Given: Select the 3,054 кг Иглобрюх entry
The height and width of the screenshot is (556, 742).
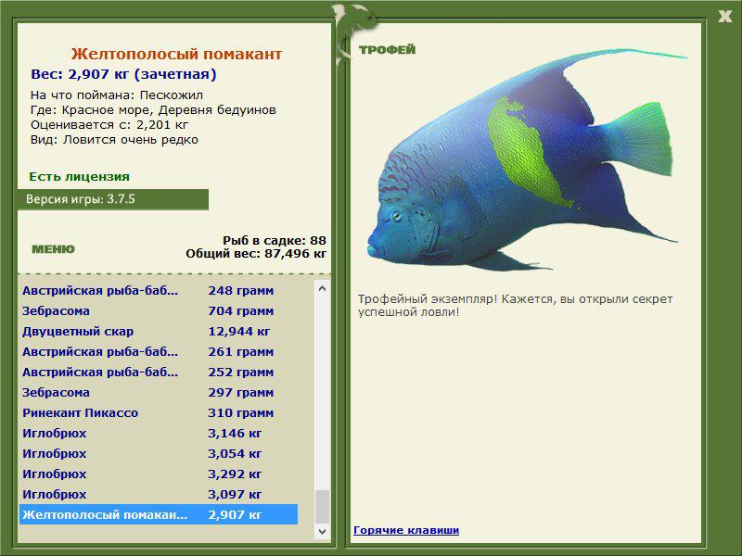Looking at the screenshot, I should pyautogui.click(x=159, y=453).
